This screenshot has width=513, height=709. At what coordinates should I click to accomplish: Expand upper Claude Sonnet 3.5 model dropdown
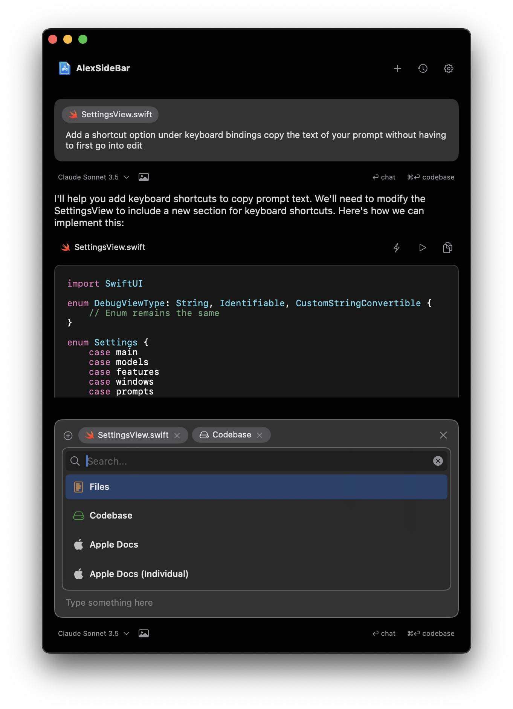tap(94, 177)
